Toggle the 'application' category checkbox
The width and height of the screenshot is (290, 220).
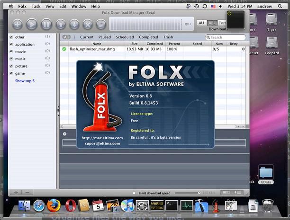11,44
